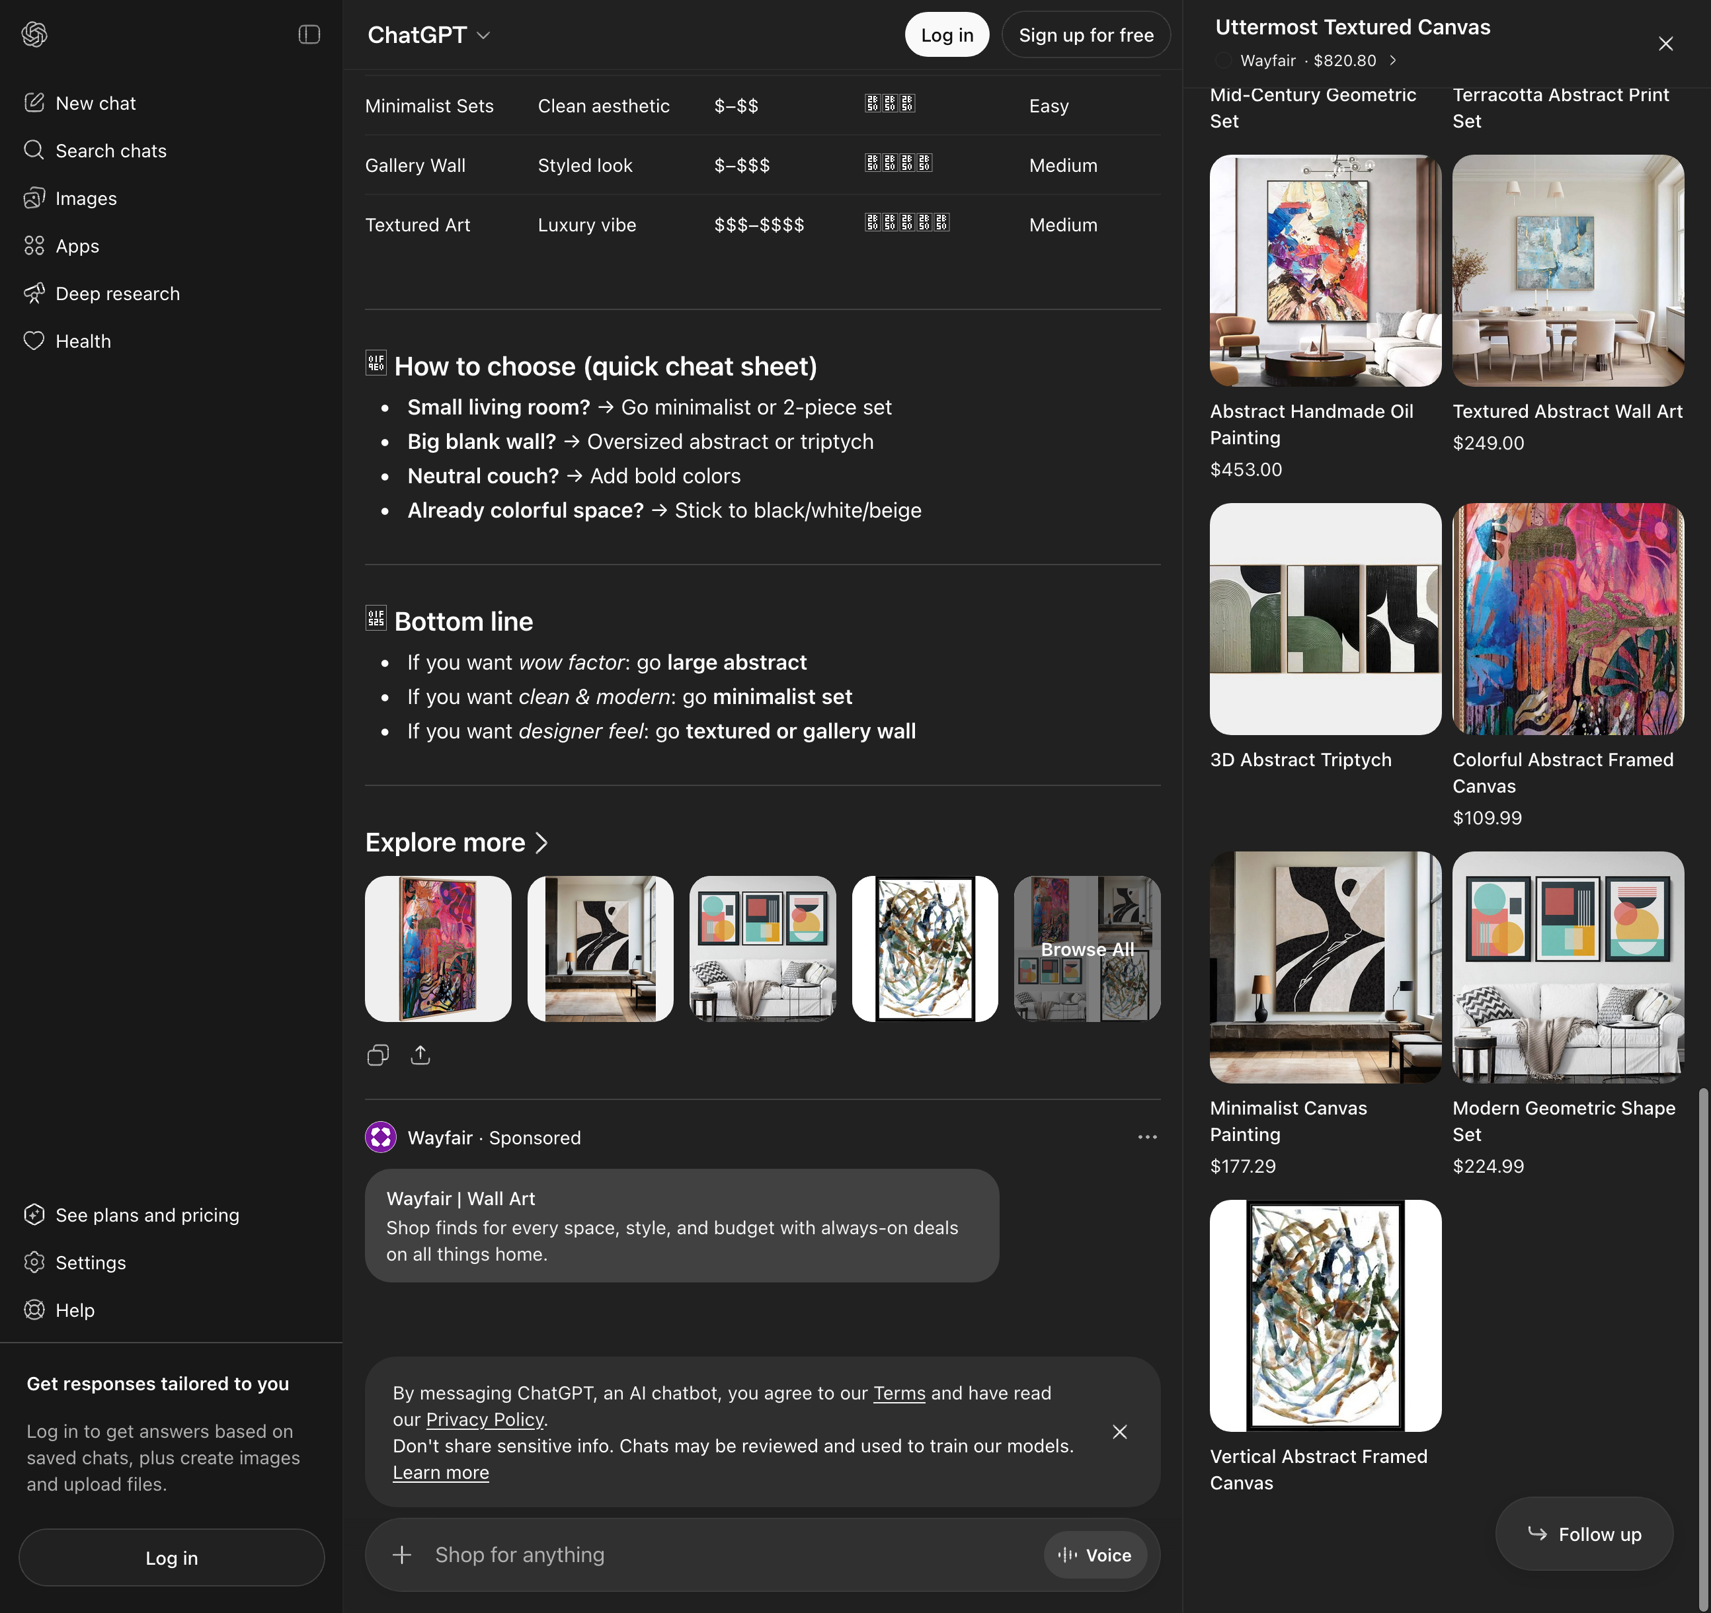Open the Images section in sidebar

(x=85, y=198)
